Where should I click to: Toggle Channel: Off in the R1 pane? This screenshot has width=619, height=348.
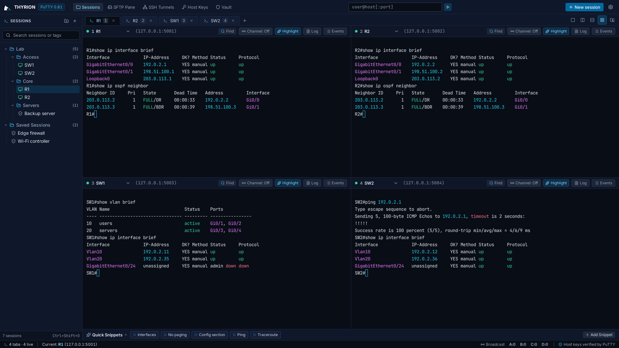point(255,31)
